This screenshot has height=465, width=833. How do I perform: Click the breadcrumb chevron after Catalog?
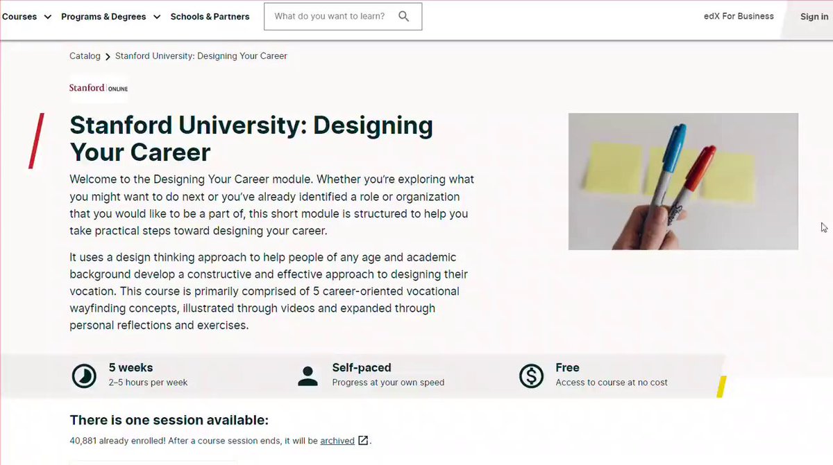point(108,57)
